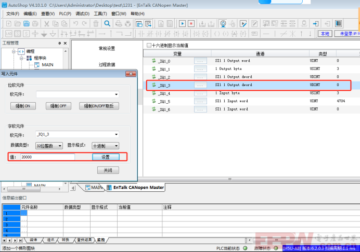
Task: Click the 值 input field showing 20000
Action: [47, 157]
